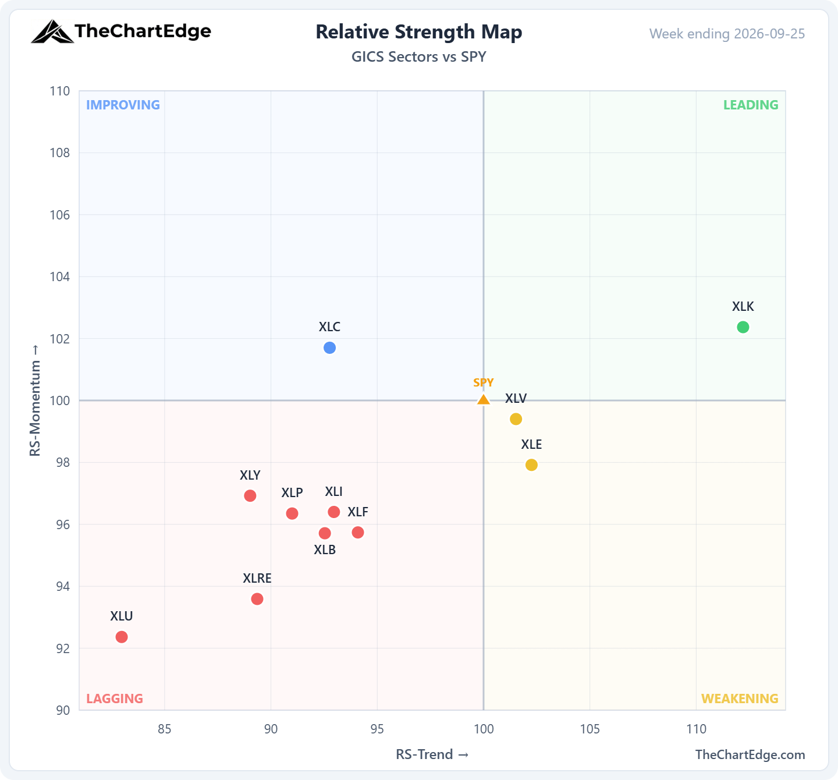Select the yellow XLE dot
This screenshot has height=780, width=838.
click(531, 465)
